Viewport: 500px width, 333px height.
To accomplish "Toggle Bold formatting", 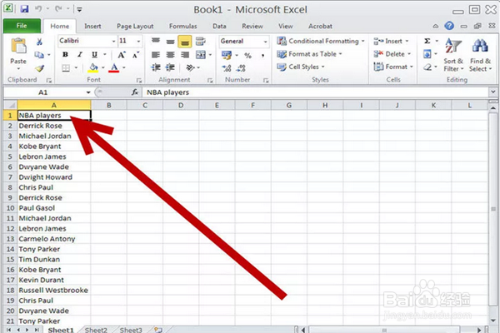I will (x=65, y=54).
